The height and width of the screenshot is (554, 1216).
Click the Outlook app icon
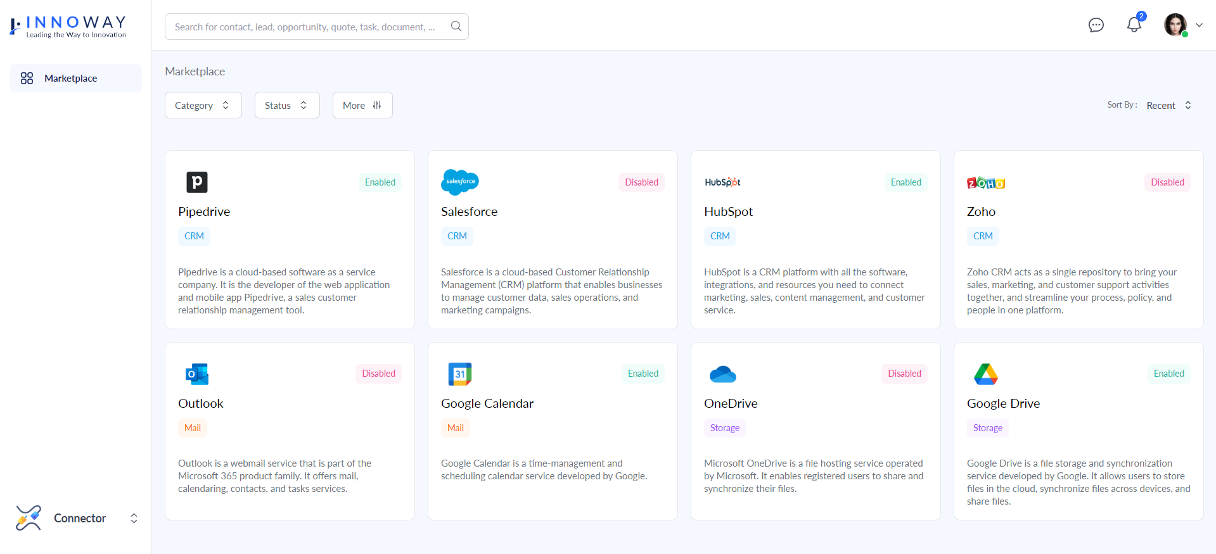tap(197, 374)
